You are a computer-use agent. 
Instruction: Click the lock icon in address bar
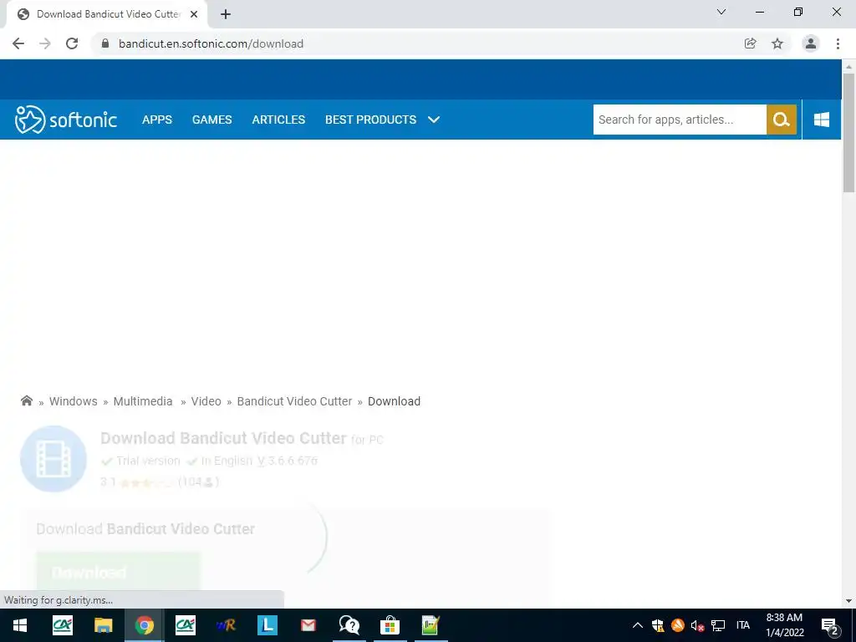[x=105, y=43]
